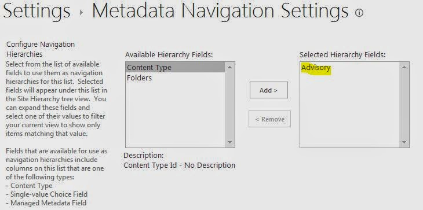The width and height of the screenshot is (423, 210).
Task: Click empty space in the Selected Fields listbox
Action: 349,109
